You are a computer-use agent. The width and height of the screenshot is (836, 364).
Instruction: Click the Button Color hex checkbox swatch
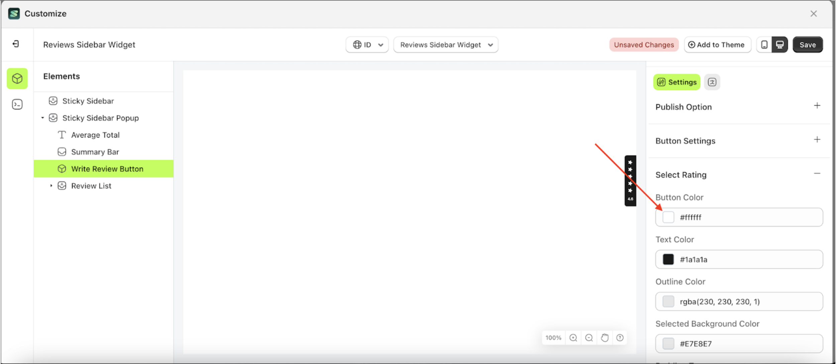(669, 217)
